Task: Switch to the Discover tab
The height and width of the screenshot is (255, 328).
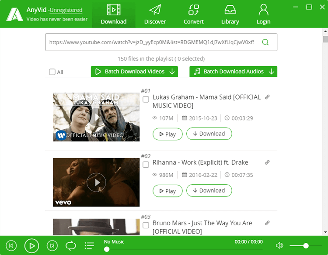Action: [x=155, y=14]
